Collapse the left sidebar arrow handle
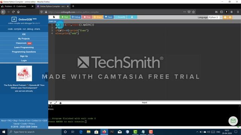 [46, 76]
